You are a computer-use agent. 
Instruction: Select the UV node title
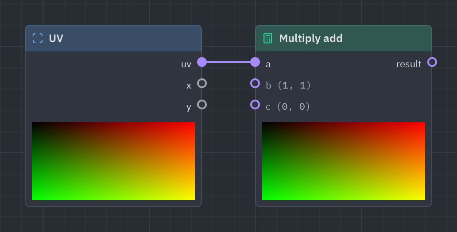click(56, 39)
